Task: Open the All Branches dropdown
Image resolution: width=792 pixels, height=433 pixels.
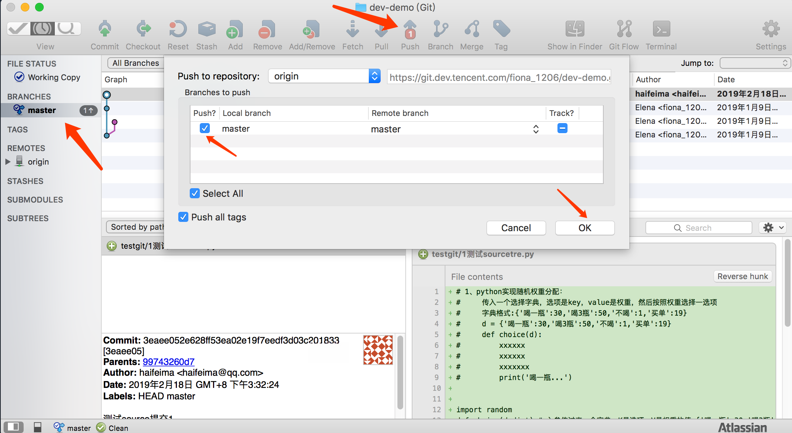Action: click(136, 63)
